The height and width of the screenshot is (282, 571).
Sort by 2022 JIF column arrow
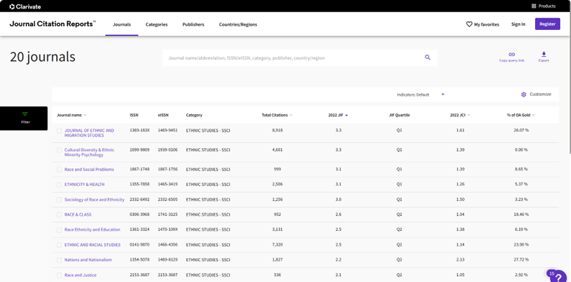click(x=347, y=115)
